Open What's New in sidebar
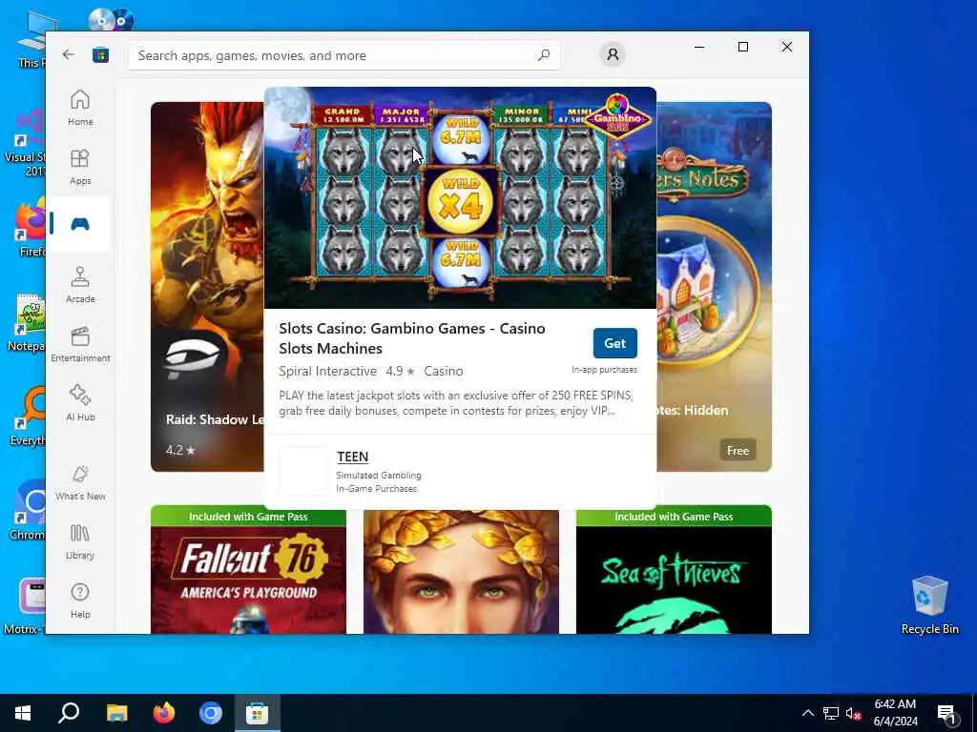 pyautogui.click(x=80, y=482)
